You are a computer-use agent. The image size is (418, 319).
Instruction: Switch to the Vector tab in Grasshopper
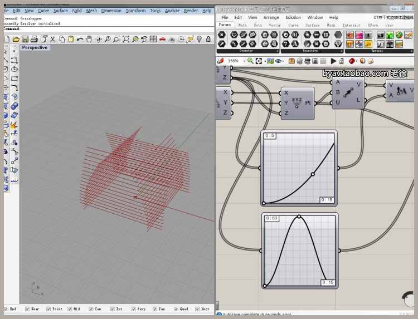(275, 25)
